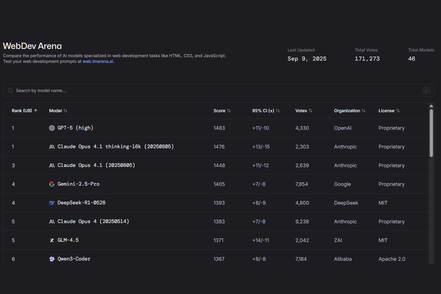Click the magnifier icon in the search bar
The width and height of the screenshot is (441, 294).
tap(10, 90)
